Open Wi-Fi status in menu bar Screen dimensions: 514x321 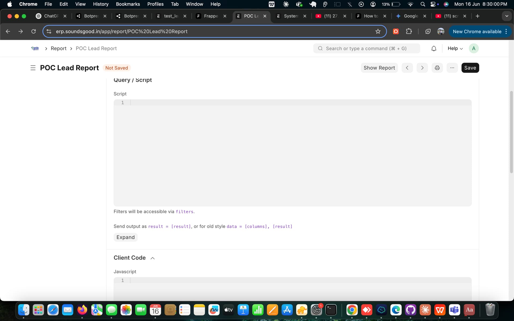tap(410, 4)
